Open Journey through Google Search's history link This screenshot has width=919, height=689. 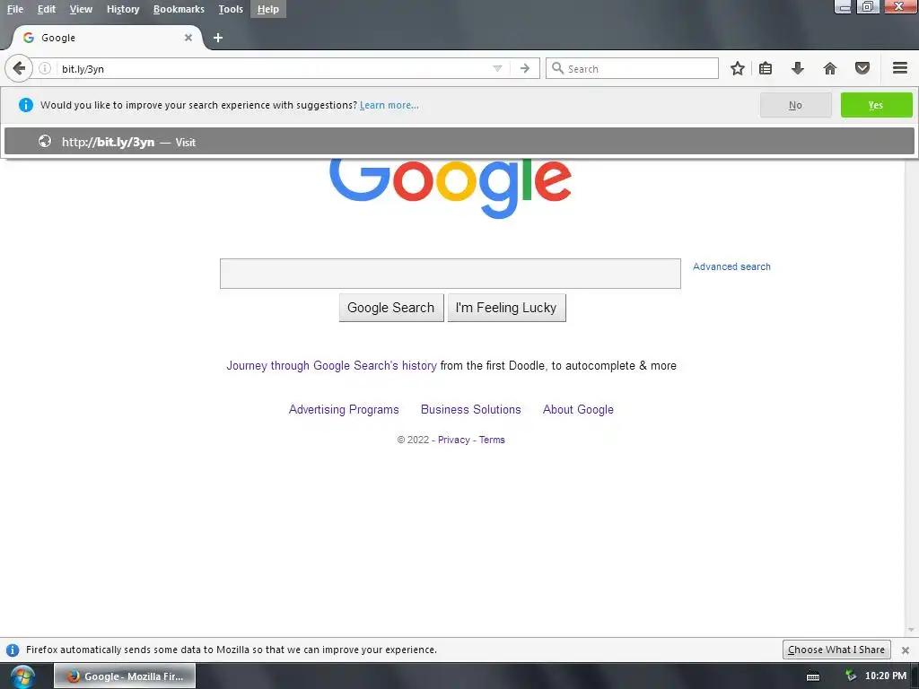(332, 366)
